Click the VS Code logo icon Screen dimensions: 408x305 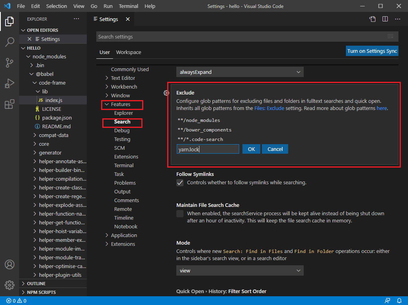point(7,6)
